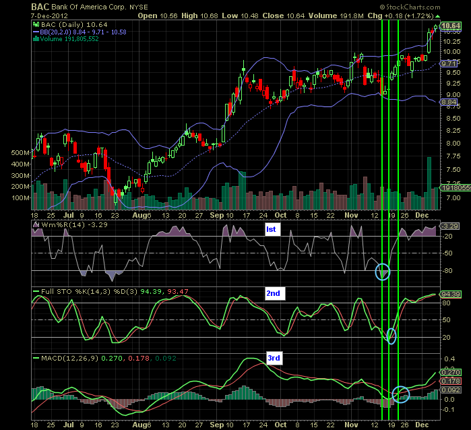Image resolution: width=471 pixels, height=430 pixels.
Task: Click the 500M volume scale label
Action: coord(20,152)
